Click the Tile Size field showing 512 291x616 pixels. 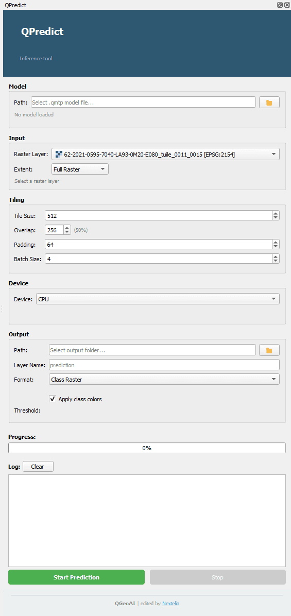(159, 215)
